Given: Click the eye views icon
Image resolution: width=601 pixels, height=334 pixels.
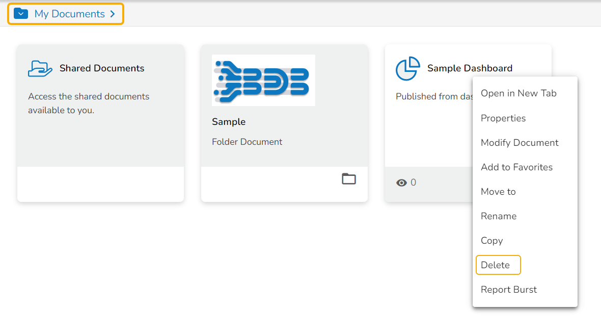Looking at the screenshot, I should (x=401, y=183).
